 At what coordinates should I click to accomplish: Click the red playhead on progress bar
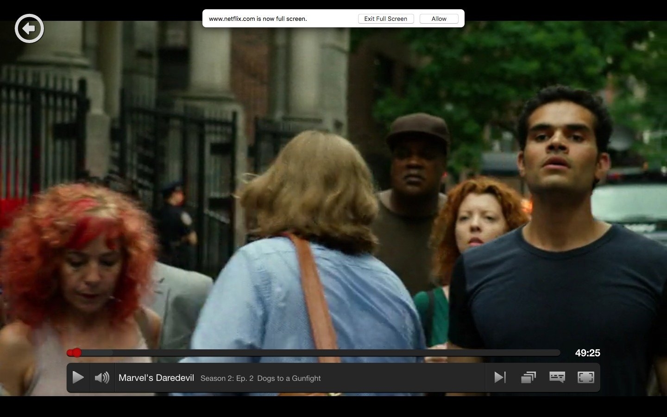(77, 353)
